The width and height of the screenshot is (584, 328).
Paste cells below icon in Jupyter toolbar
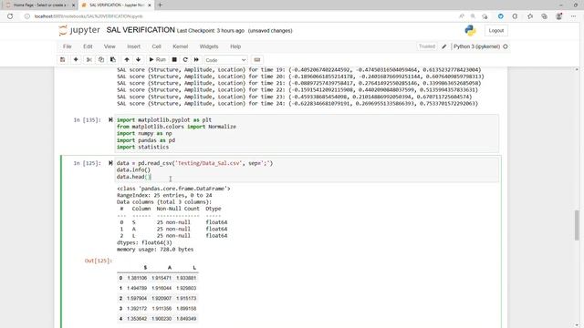(113, 60)
